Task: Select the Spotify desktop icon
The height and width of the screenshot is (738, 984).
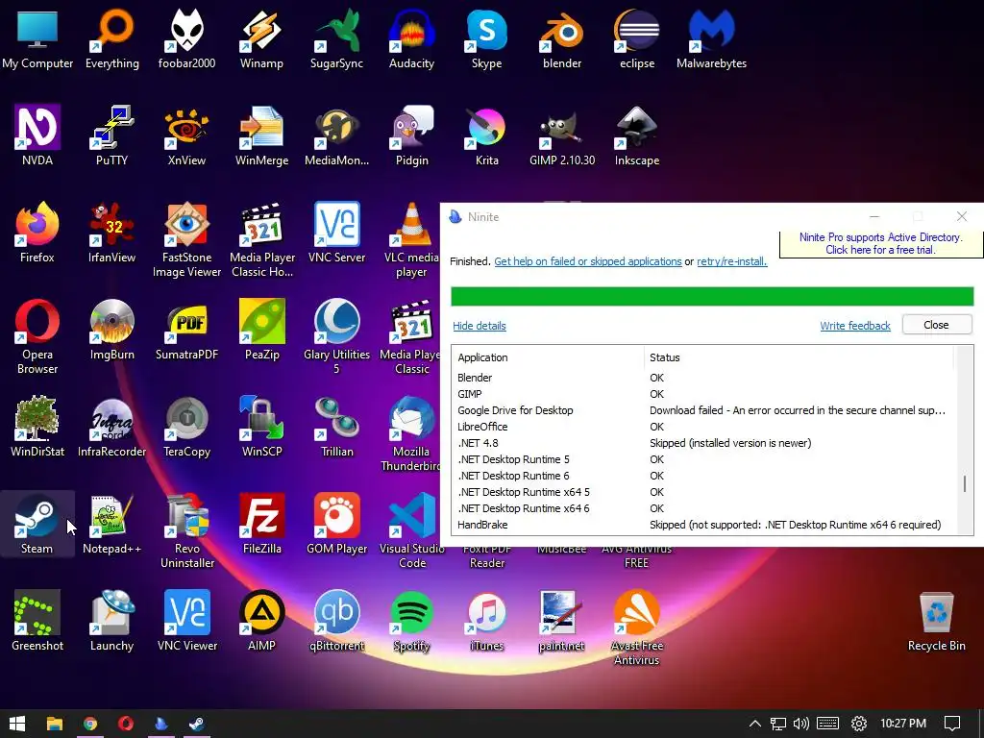Action: tap(411, 622)
